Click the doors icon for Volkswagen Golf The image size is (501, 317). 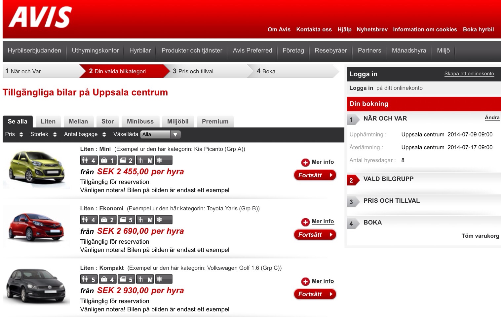click(126, 279)
